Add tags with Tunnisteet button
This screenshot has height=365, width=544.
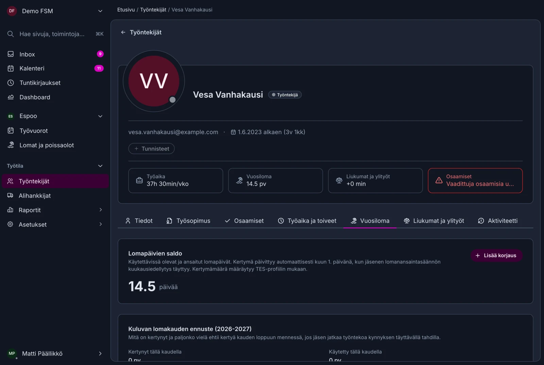point(151,149)
